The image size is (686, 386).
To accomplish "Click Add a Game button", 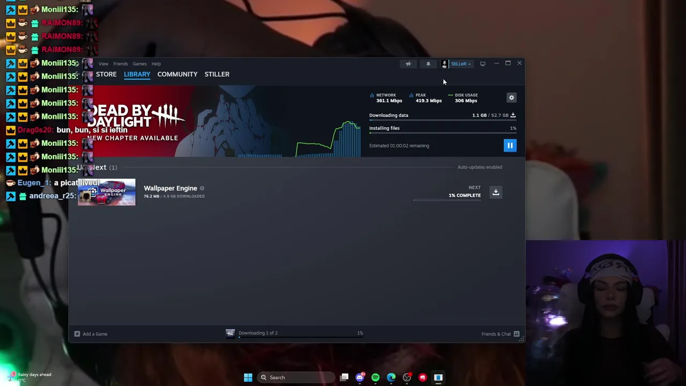I will [x=91, y=334].
